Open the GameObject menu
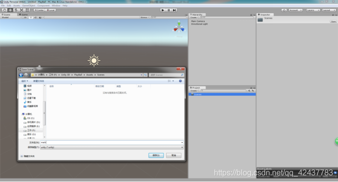 [x=29, y=5]
